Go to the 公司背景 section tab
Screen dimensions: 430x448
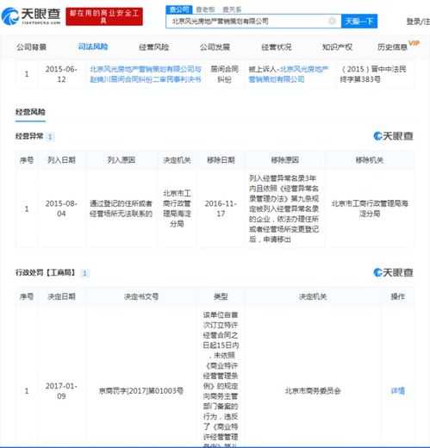[x=31, y=47]
